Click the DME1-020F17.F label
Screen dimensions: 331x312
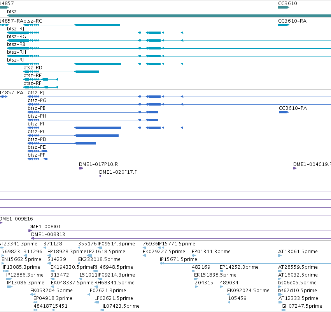(118, 172)
